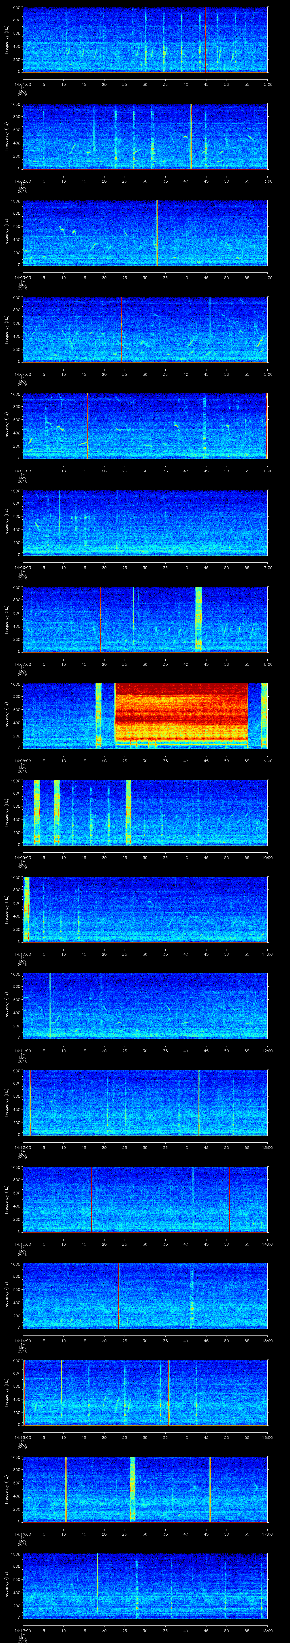Click the 14:16:00 start time label
The image size is (290, 1643).
(x=22, y=1534)
